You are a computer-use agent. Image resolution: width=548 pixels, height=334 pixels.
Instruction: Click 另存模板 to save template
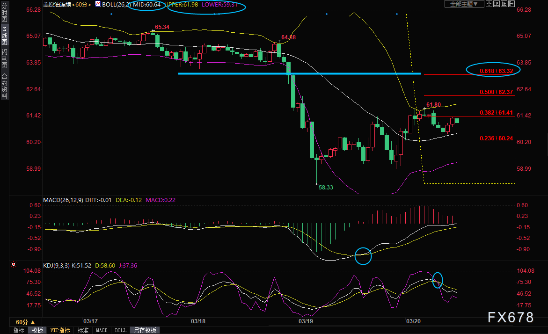click(x=145, y=330)
